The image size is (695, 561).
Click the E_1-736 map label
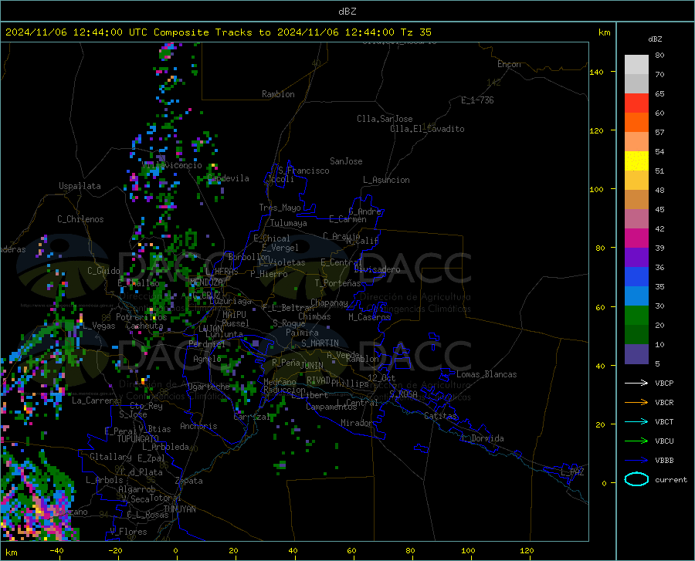point(477,100)
